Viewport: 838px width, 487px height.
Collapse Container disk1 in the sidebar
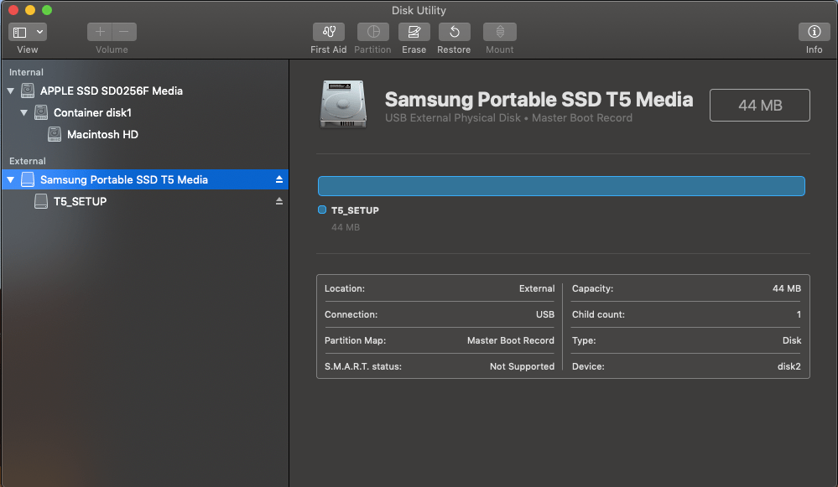(23, 112)
